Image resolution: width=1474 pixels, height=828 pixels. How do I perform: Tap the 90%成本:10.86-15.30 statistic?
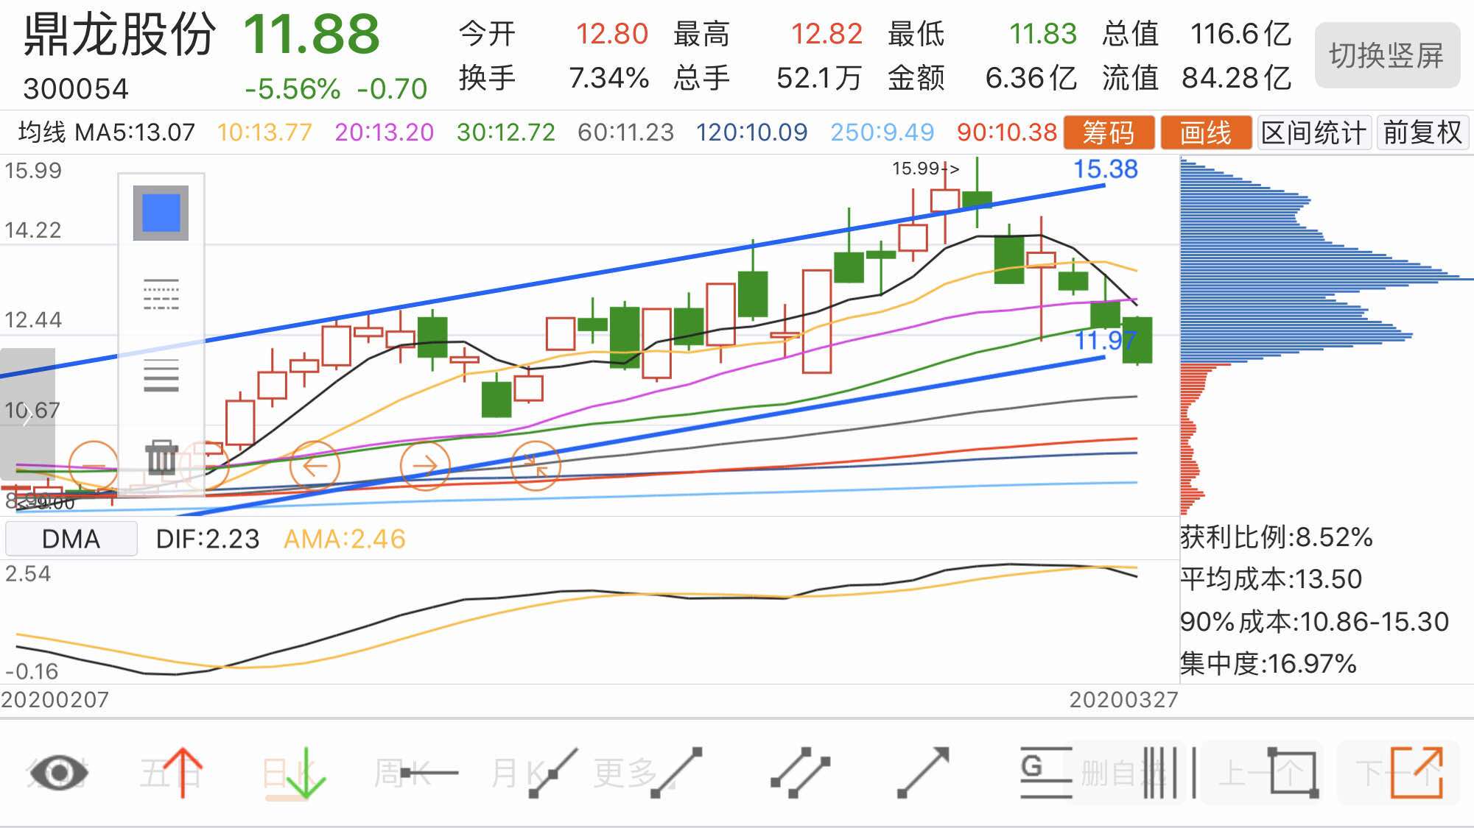coord(1315,622)
